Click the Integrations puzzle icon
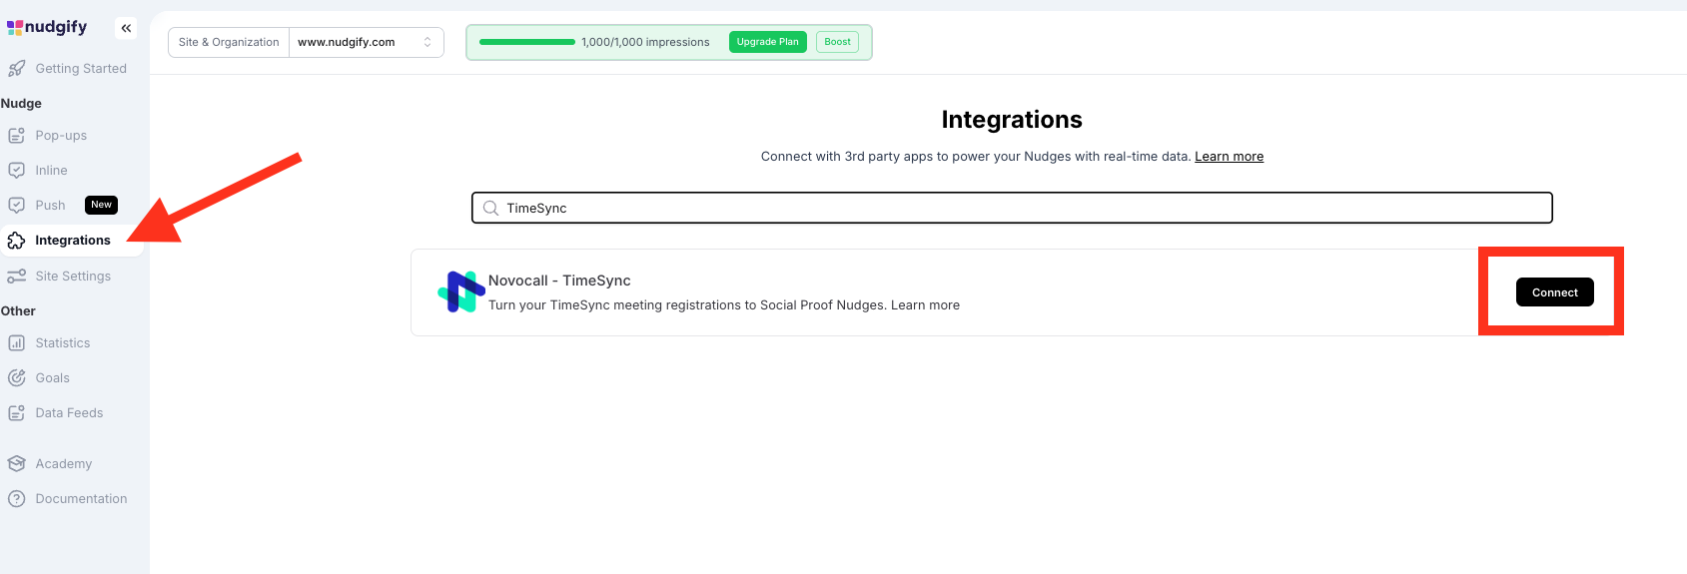 (16, 241)
